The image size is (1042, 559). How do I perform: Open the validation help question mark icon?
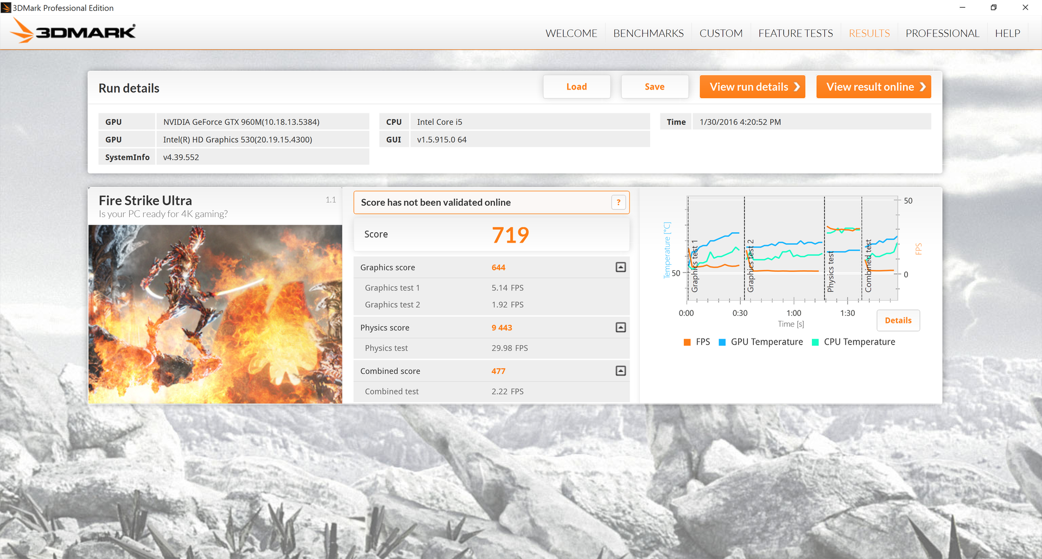(618, 202)
